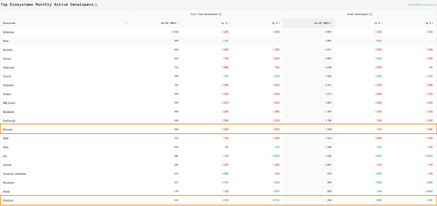Open the Optimism ecosystem link
This screenshot has height=206, width=437.
tap(8, 112)
